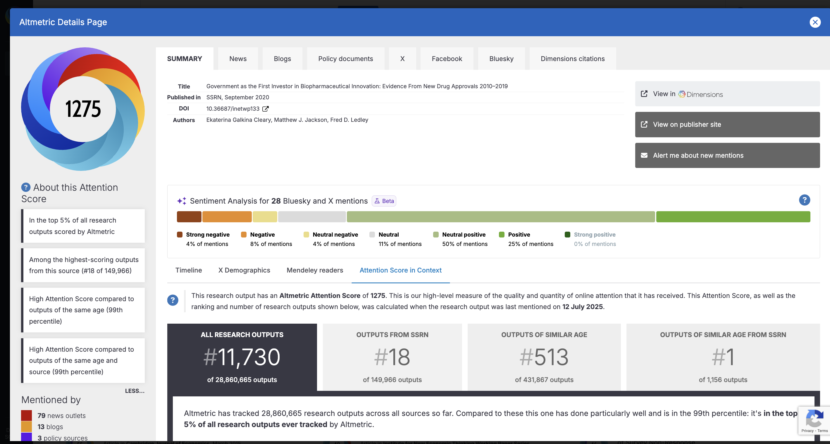Open the Blogs tab
Screen dimensions: 830x444
(282, 58)
